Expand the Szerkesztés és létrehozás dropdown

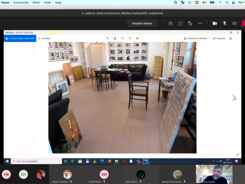click(x=197, y=39)
